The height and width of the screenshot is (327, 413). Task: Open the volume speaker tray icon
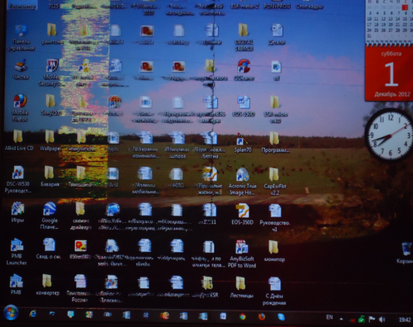click(382, 320)
